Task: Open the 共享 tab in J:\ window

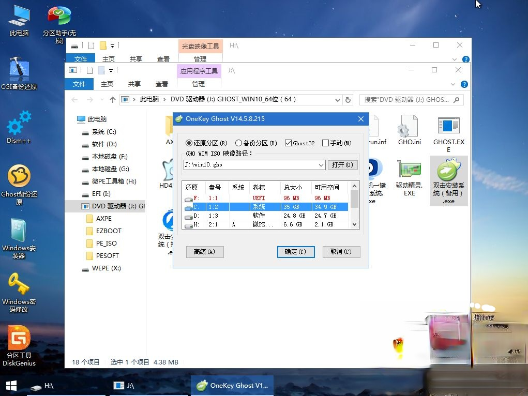Action: 134,84
